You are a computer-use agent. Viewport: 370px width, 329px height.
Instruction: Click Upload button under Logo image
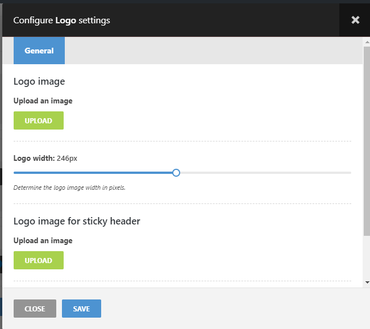[39, 120]
